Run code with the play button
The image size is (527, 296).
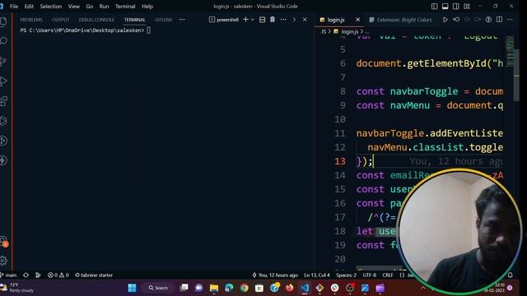(445, 20)
